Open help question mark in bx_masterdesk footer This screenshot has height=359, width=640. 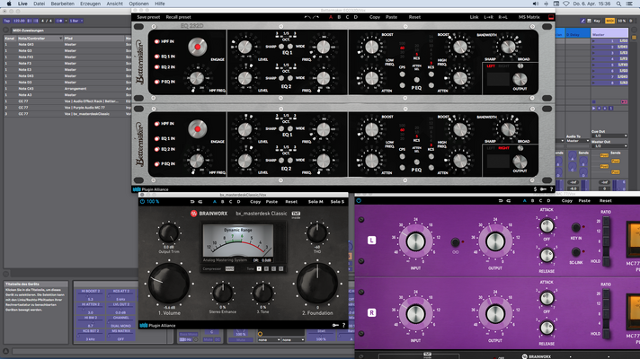point(343,325)
